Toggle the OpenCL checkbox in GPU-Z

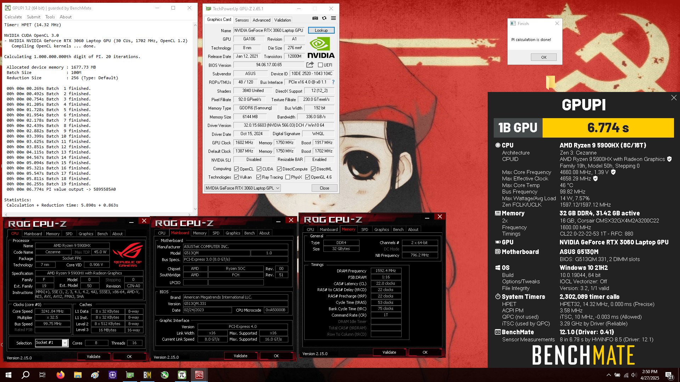[236, 169]
